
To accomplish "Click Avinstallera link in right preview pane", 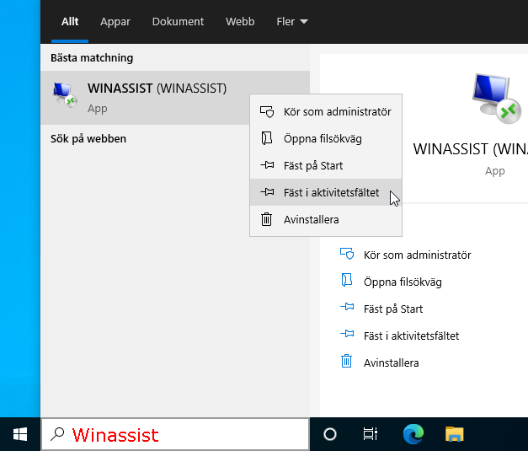I will [x=390, y=362].
